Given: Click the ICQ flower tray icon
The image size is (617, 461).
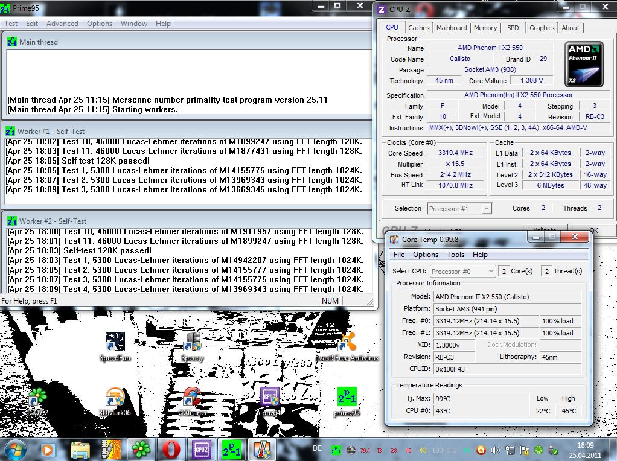Looking at the screenshot, I should click(x=539, y=450).
